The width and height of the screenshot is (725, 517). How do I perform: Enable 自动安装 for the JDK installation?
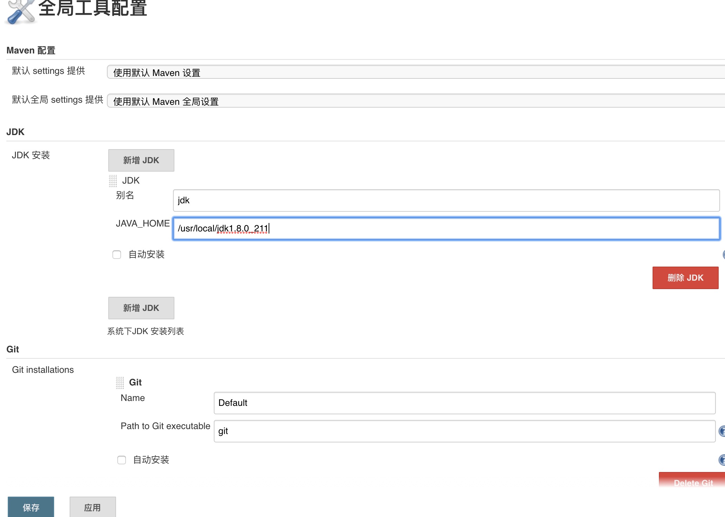point(116,255)
